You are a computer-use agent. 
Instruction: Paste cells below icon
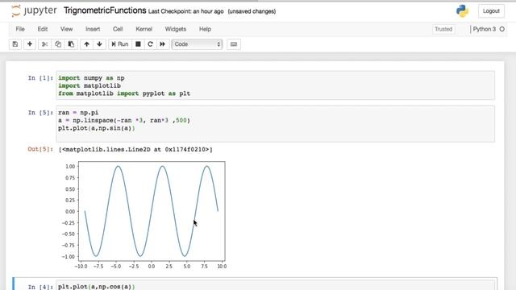71,44
